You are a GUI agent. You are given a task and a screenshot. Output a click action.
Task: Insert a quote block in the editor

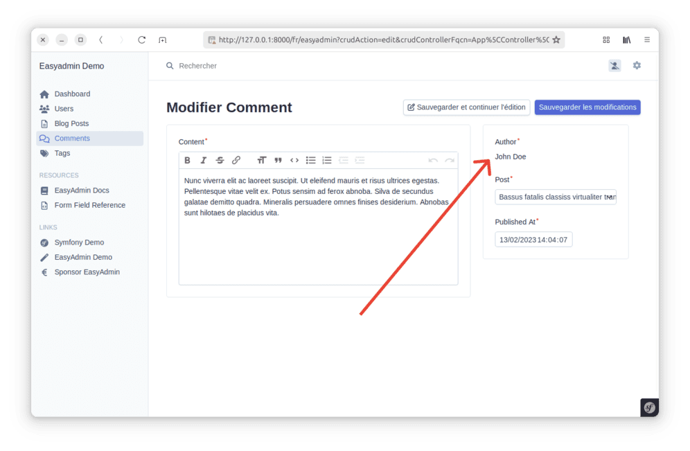(x=278, y=160)
